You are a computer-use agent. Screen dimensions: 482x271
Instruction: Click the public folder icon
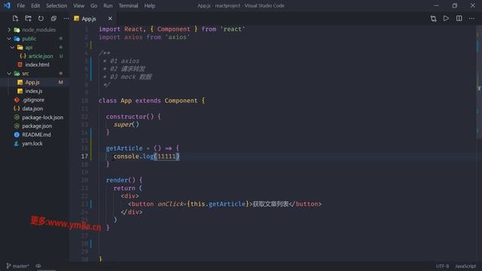pos(17,38)
